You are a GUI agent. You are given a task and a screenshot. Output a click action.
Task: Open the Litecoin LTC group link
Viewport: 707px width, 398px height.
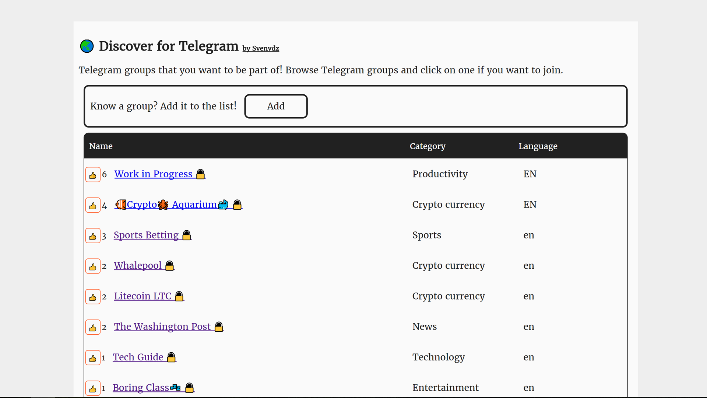143,296
